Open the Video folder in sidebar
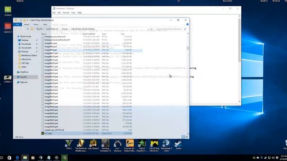287x161 pixels. (x=24, y=67)
